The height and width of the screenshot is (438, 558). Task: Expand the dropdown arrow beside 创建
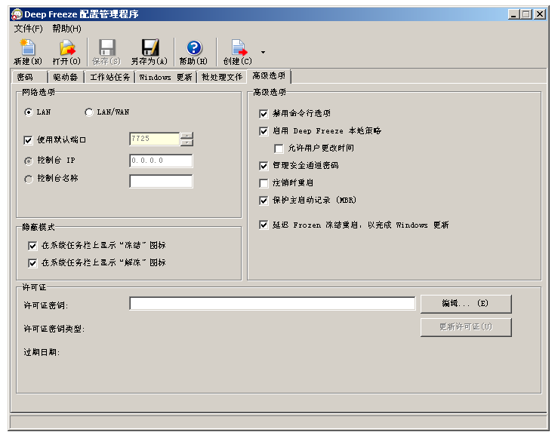tap(263, 52)
